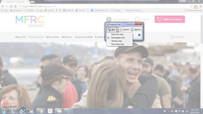
Task: Open the Wellness menu item
Action: click(x=67, y=37)
